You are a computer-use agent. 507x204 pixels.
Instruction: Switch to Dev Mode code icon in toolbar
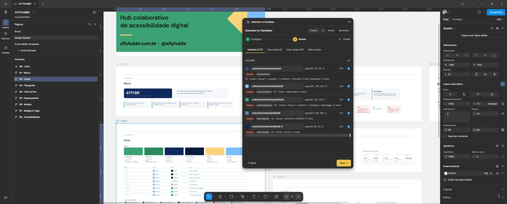298,197
